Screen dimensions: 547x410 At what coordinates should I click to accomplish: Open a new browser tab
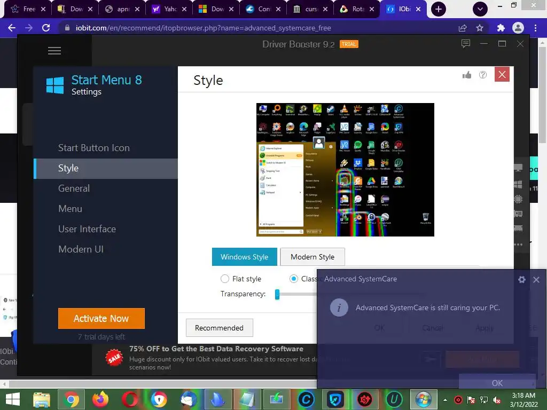(x=439, y=9)
